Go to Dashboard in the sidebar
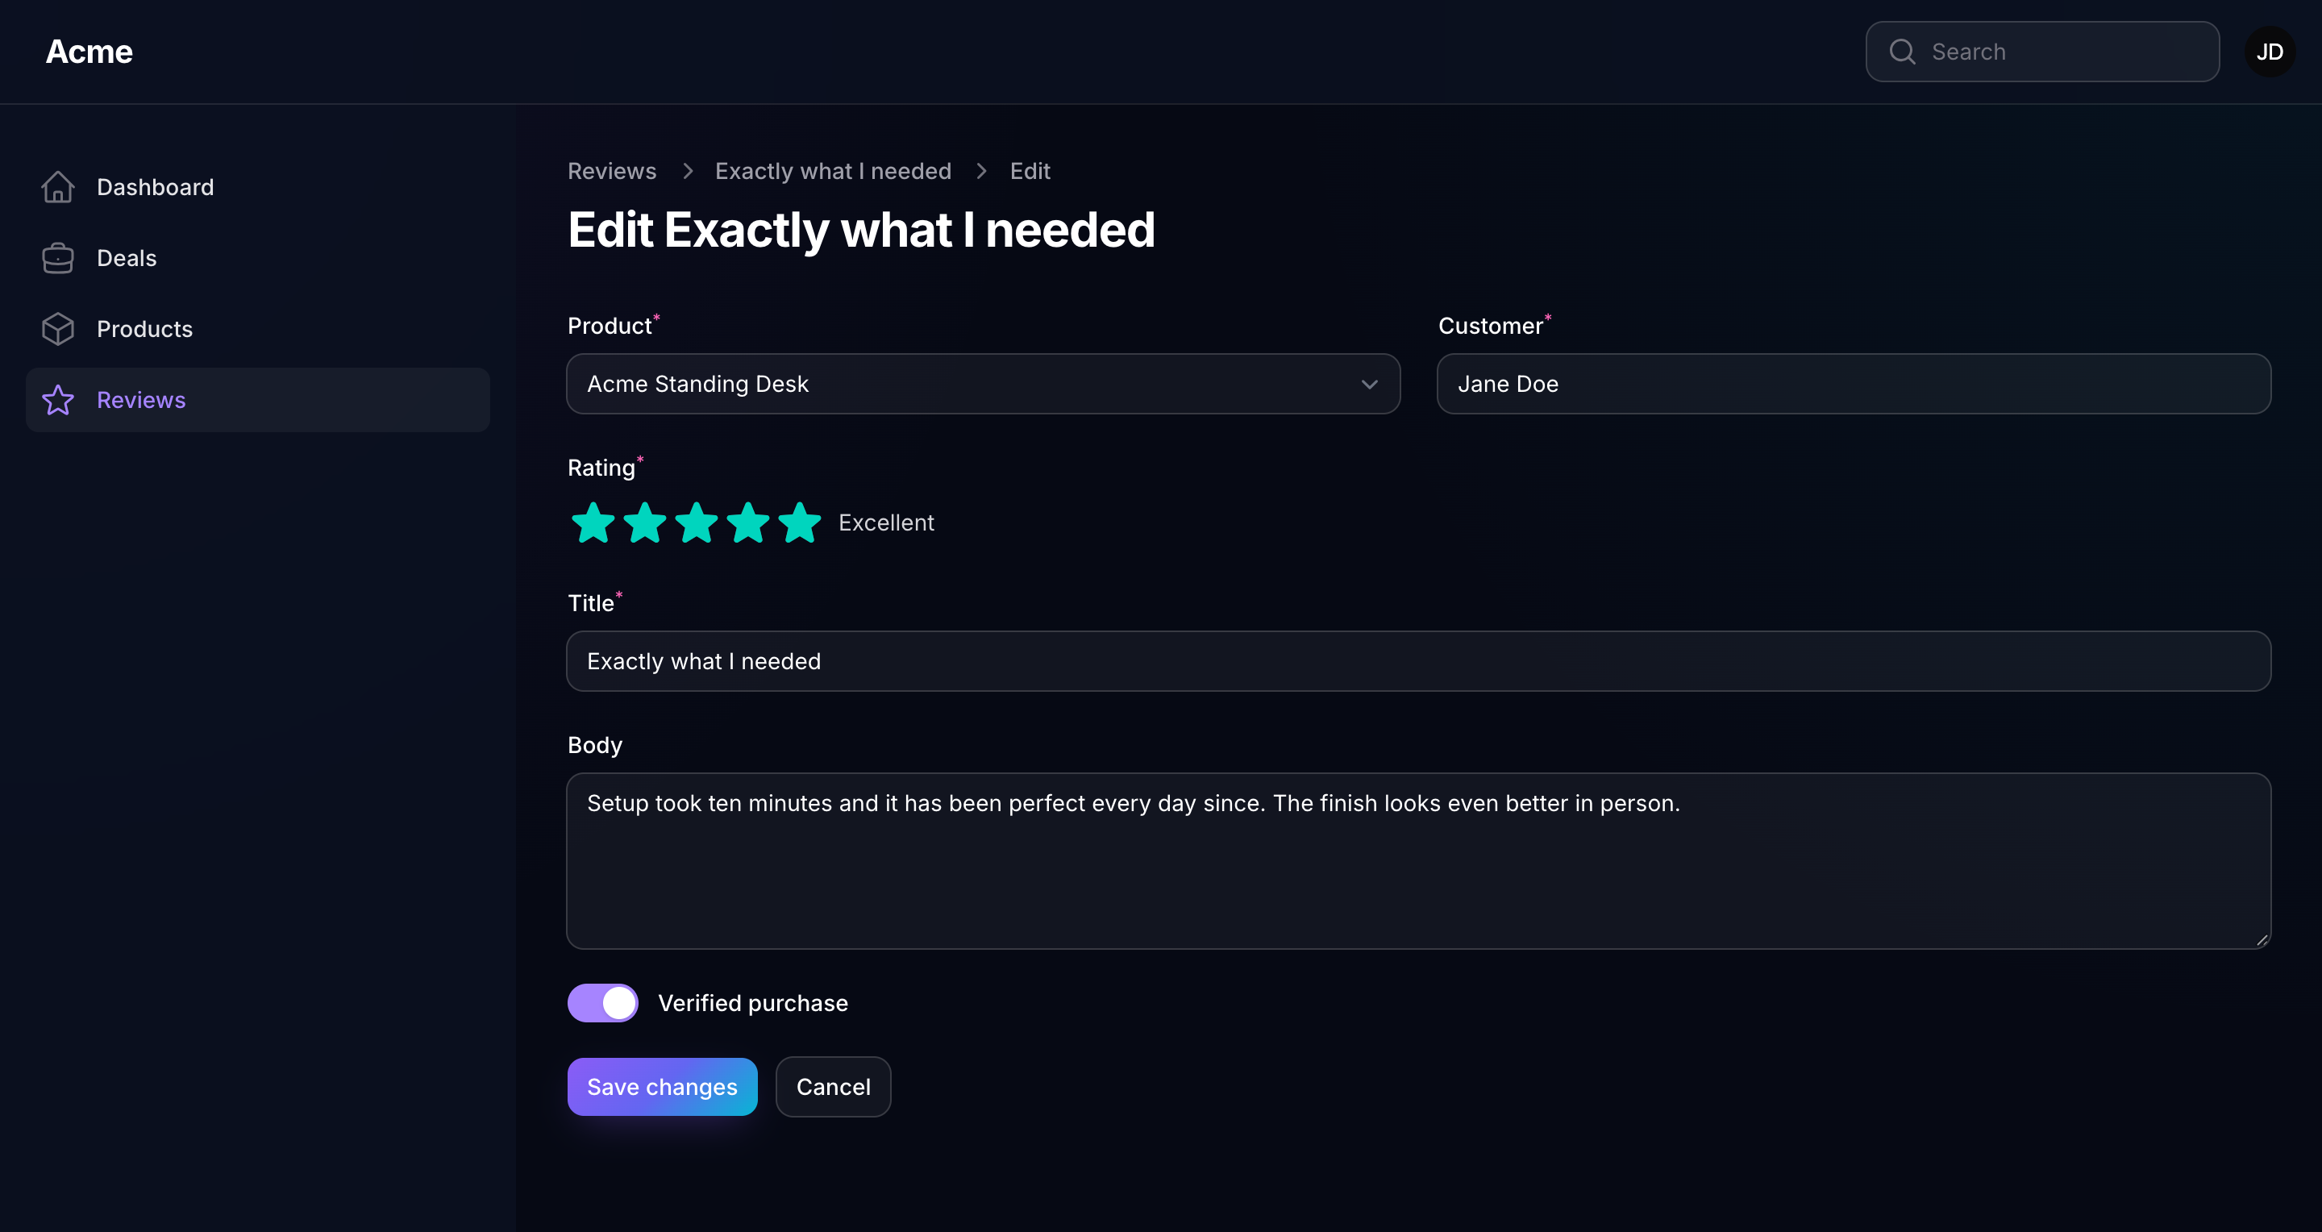Screen dimensions: 2322x1232 tap(258, 186)
